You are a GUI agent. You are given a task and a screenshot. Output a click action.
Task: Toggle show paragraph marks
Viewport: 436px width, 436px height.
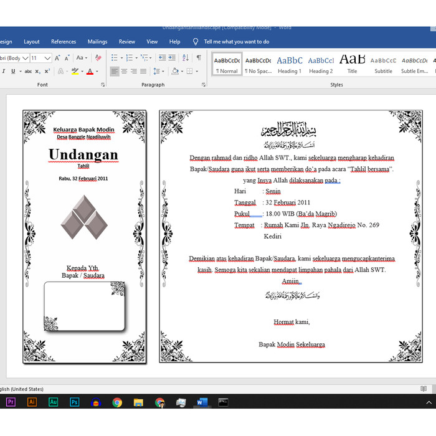pos(199,58)
